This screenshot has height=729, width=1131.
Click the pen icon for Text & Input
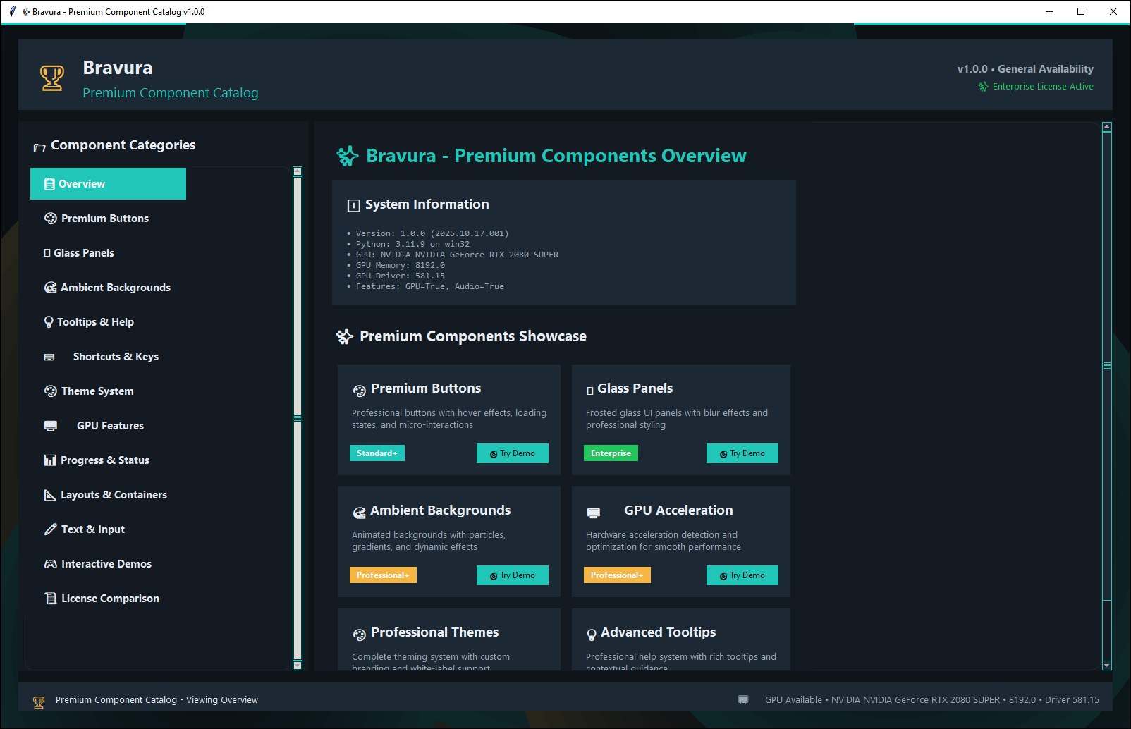tap(49, 529)
